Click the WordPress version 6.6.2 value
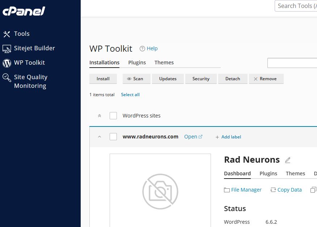 271,222
